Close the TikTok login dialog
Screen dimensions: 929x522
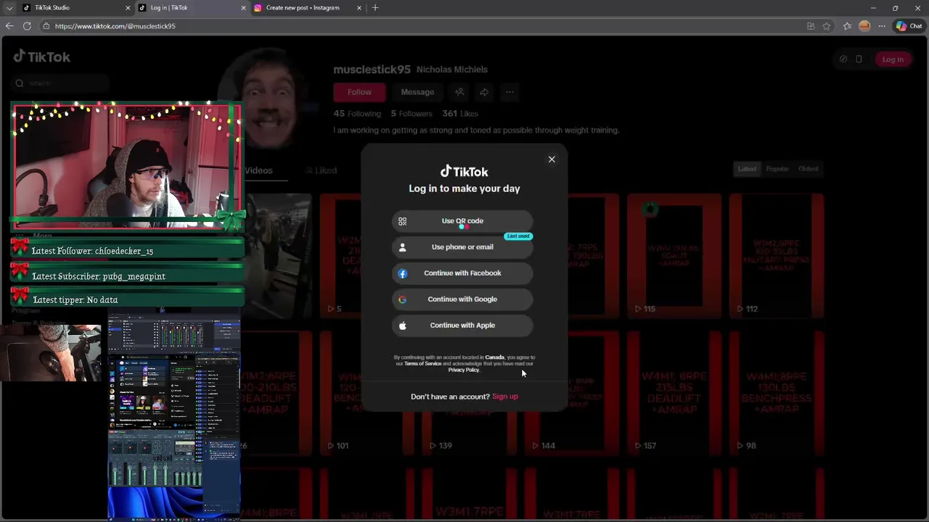point(552,159)
